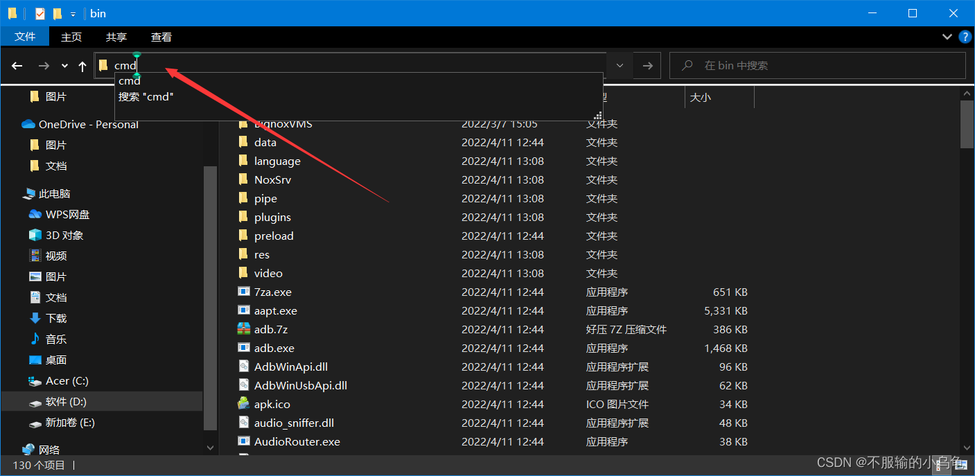Click the folder icon beside res
The width and height of the screenshot is (975, 476).
(243, 254)
